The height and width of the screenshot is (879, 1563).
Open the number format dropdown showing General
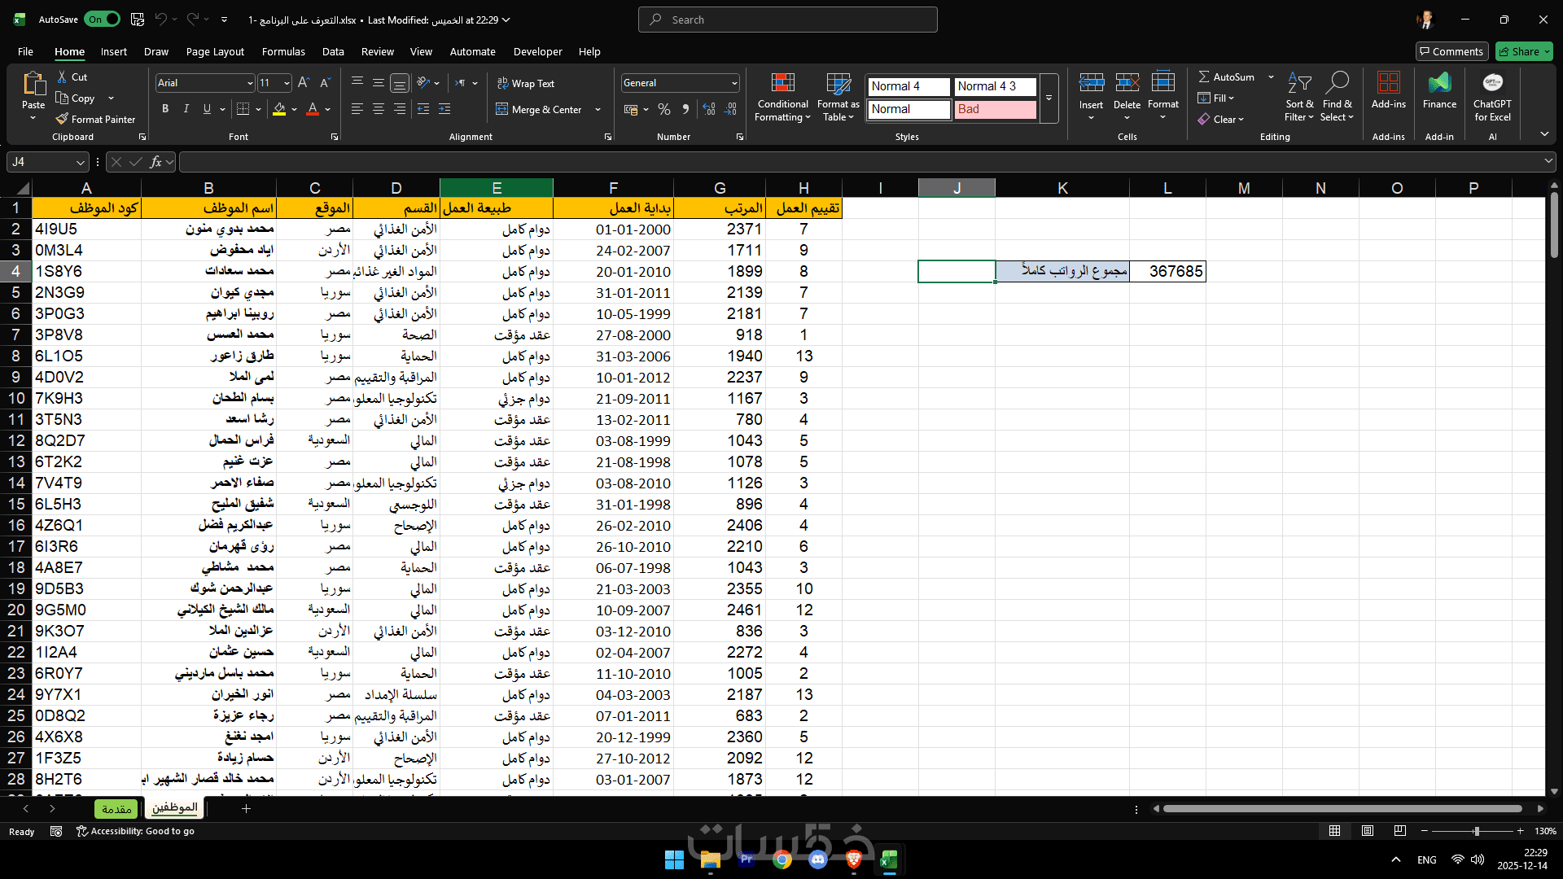733,83
